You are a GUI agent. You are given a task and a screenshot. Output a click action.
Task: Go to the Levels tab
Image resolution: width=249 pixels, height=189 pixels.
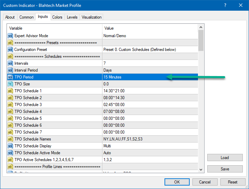click(x=72, y=17)
